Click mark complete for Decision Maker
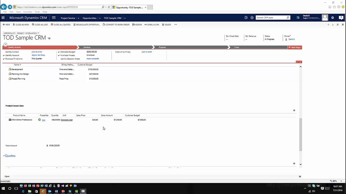Viewport: 346px width, 194px height. click(x=93, y=59)
